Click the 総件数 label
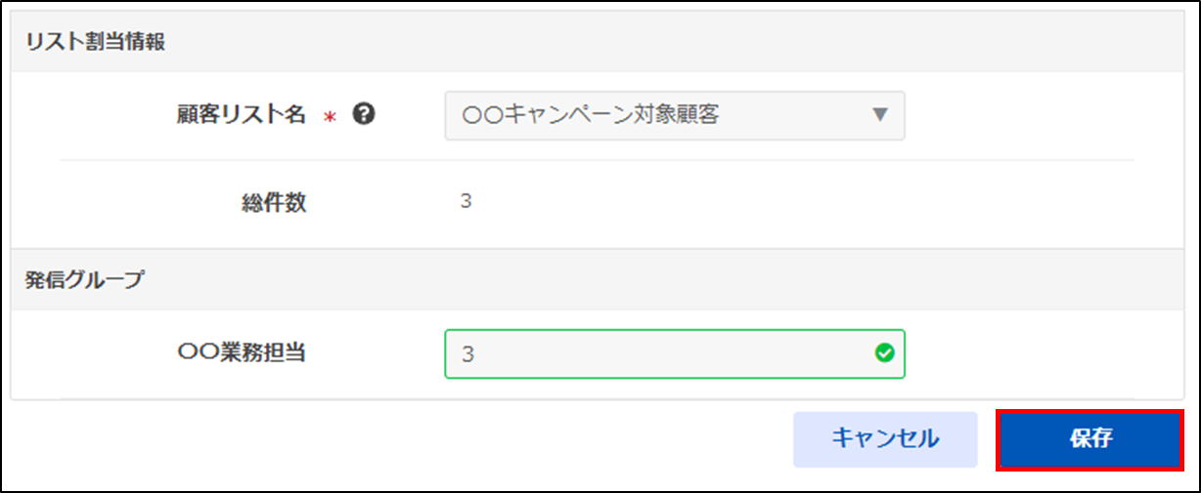 [275, 204]
